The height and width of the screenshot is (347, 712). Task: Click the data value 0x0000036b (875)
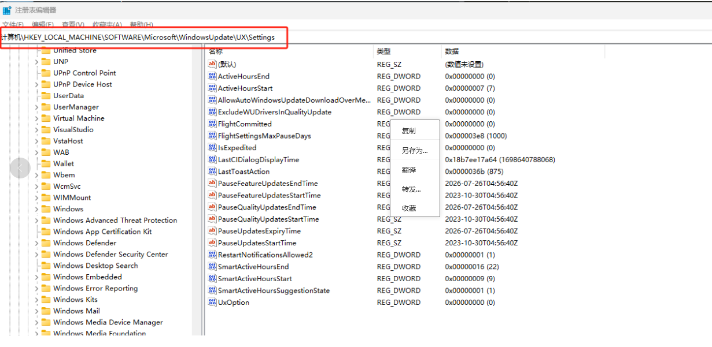474,171
